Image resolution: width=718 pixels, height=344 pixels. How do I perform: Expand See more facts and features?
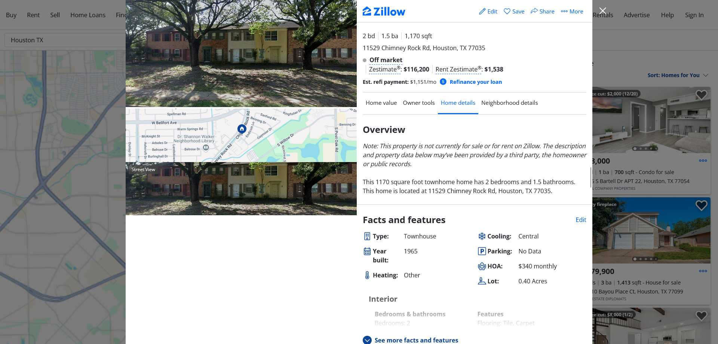411,340
